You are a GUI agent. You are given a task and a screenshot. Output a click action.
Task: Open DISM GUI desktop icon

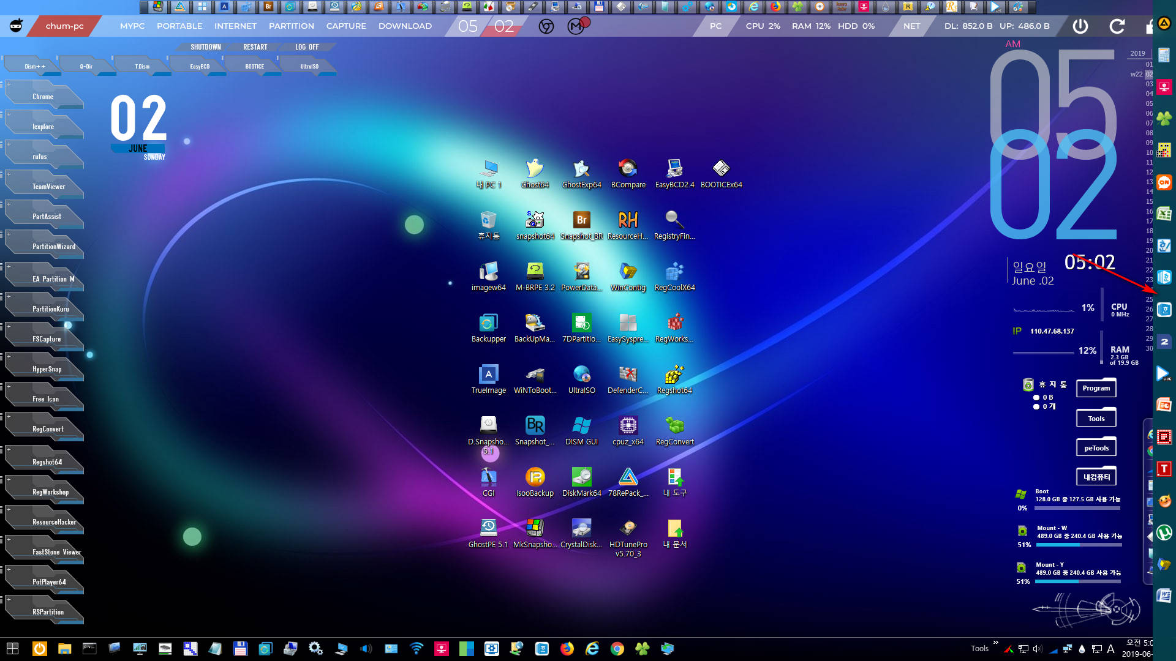(581, 431)
